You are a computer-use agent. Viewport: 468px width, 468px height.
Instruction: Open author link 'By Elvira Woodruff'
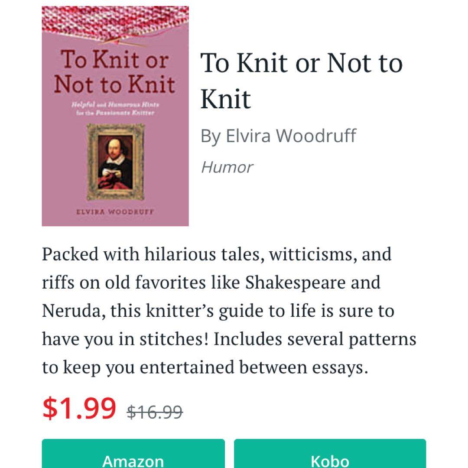point(278,136)
